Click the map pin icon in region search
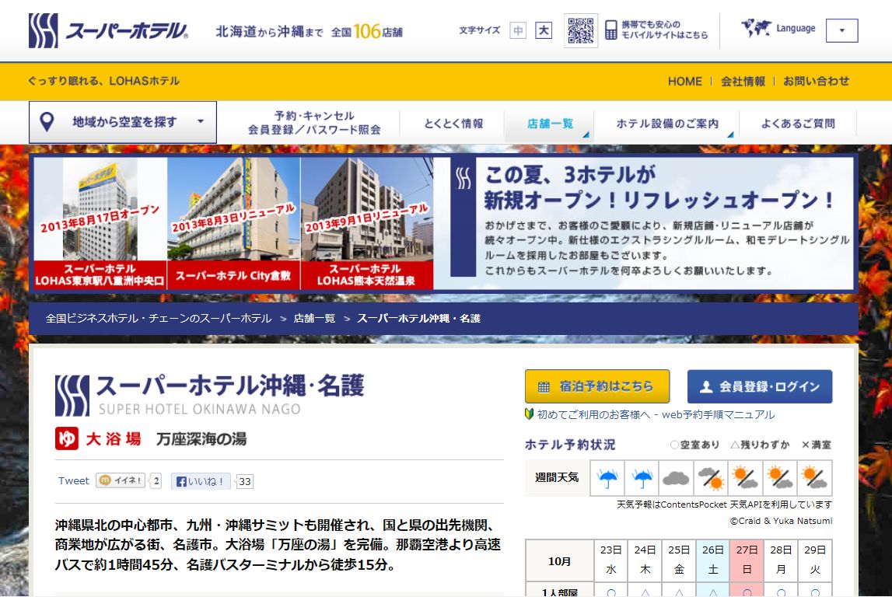The image size is (892, 597). (x=47, y=122)
